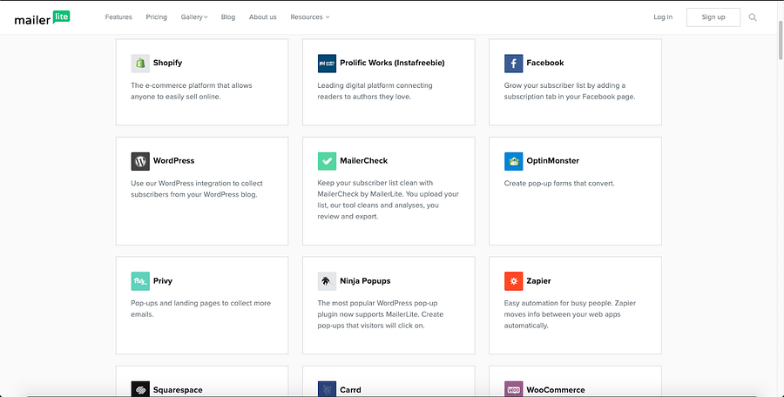Click the MailerCheck green checkmark icon

pyautogui.click(x=327, y=161)
